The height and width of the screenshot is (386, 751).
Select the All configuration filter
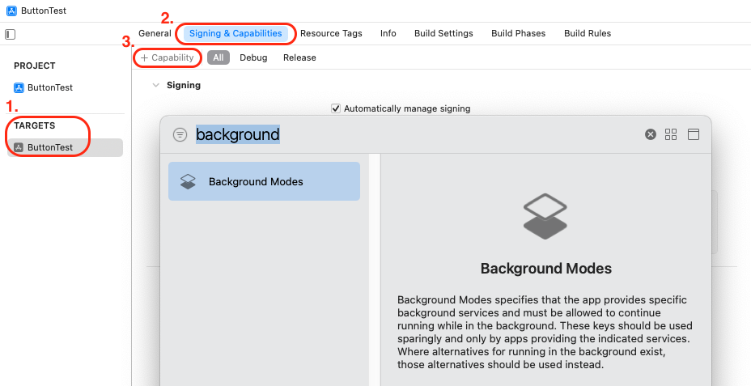(219, 57)
